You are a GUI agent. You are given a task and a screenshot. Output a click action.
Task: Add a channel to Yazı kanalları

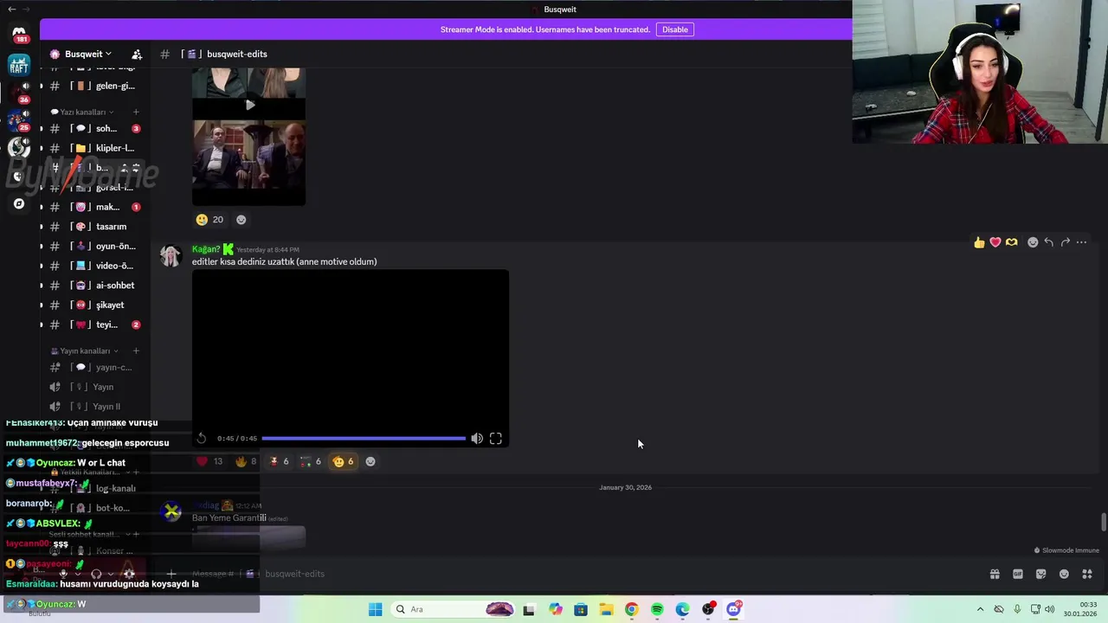136,112
